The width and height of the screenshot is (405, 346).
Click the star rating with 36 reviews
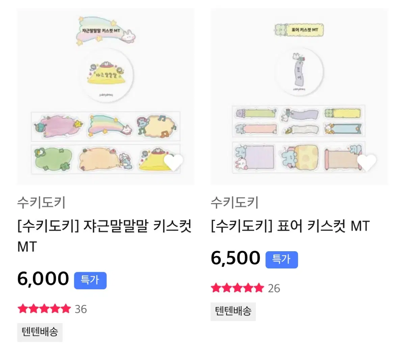[x=44, y=309]
